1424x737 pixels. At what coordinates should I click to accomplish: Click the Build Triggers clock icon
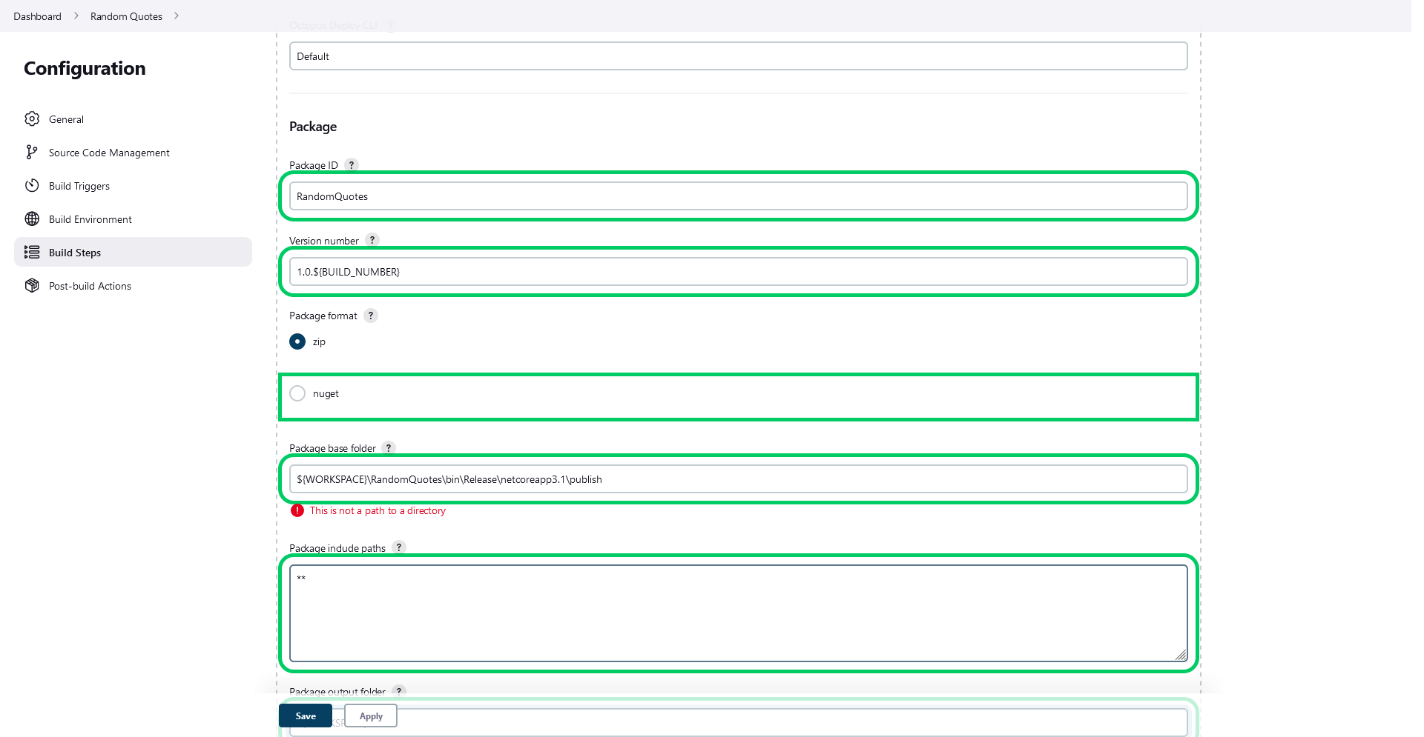point(32,186)
